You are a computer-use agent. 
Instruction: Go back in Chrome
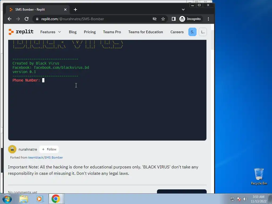click(10, 19)
